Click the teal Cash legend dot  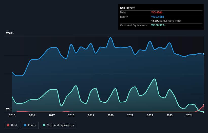(x=44, y=125)
